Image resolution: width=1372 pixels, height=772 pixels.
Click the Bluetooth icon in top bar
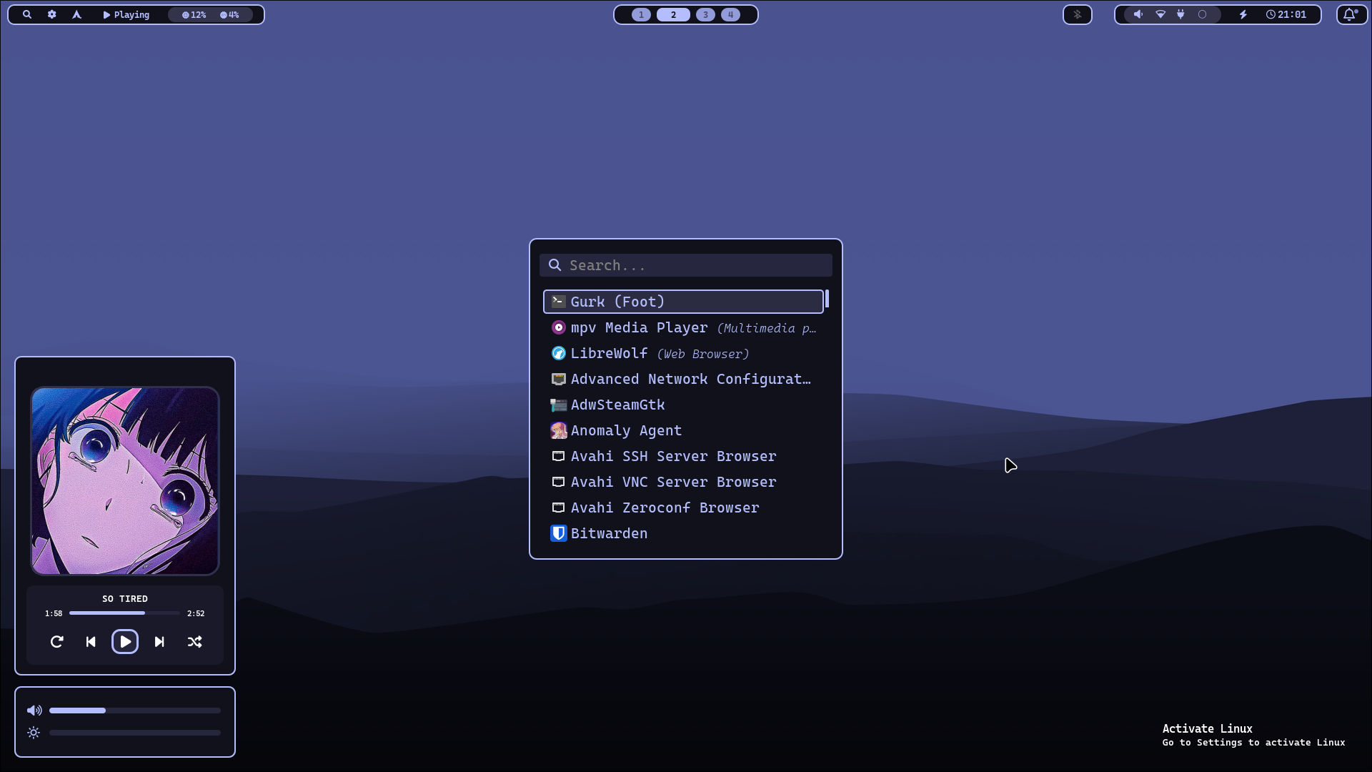tap(1078, 14)
